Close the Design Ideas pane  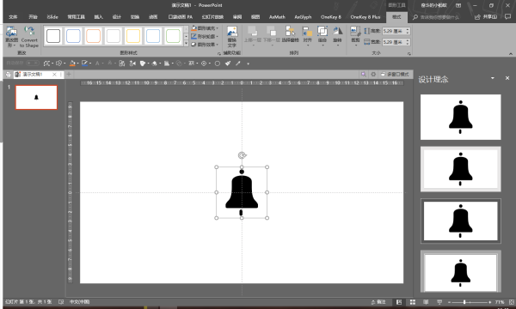click(x=507, y=78)
